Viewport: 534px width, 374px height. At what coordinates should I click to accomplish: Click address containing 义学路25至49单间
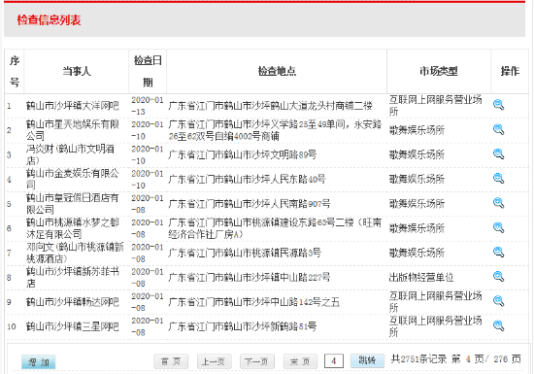coord(275,130)
